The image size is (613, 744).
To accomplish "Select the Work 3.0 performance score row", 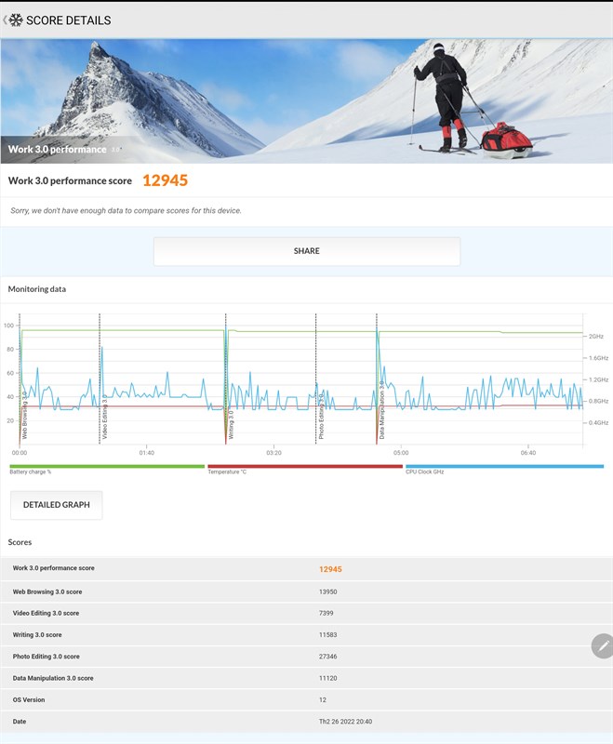I will [307, 568].
